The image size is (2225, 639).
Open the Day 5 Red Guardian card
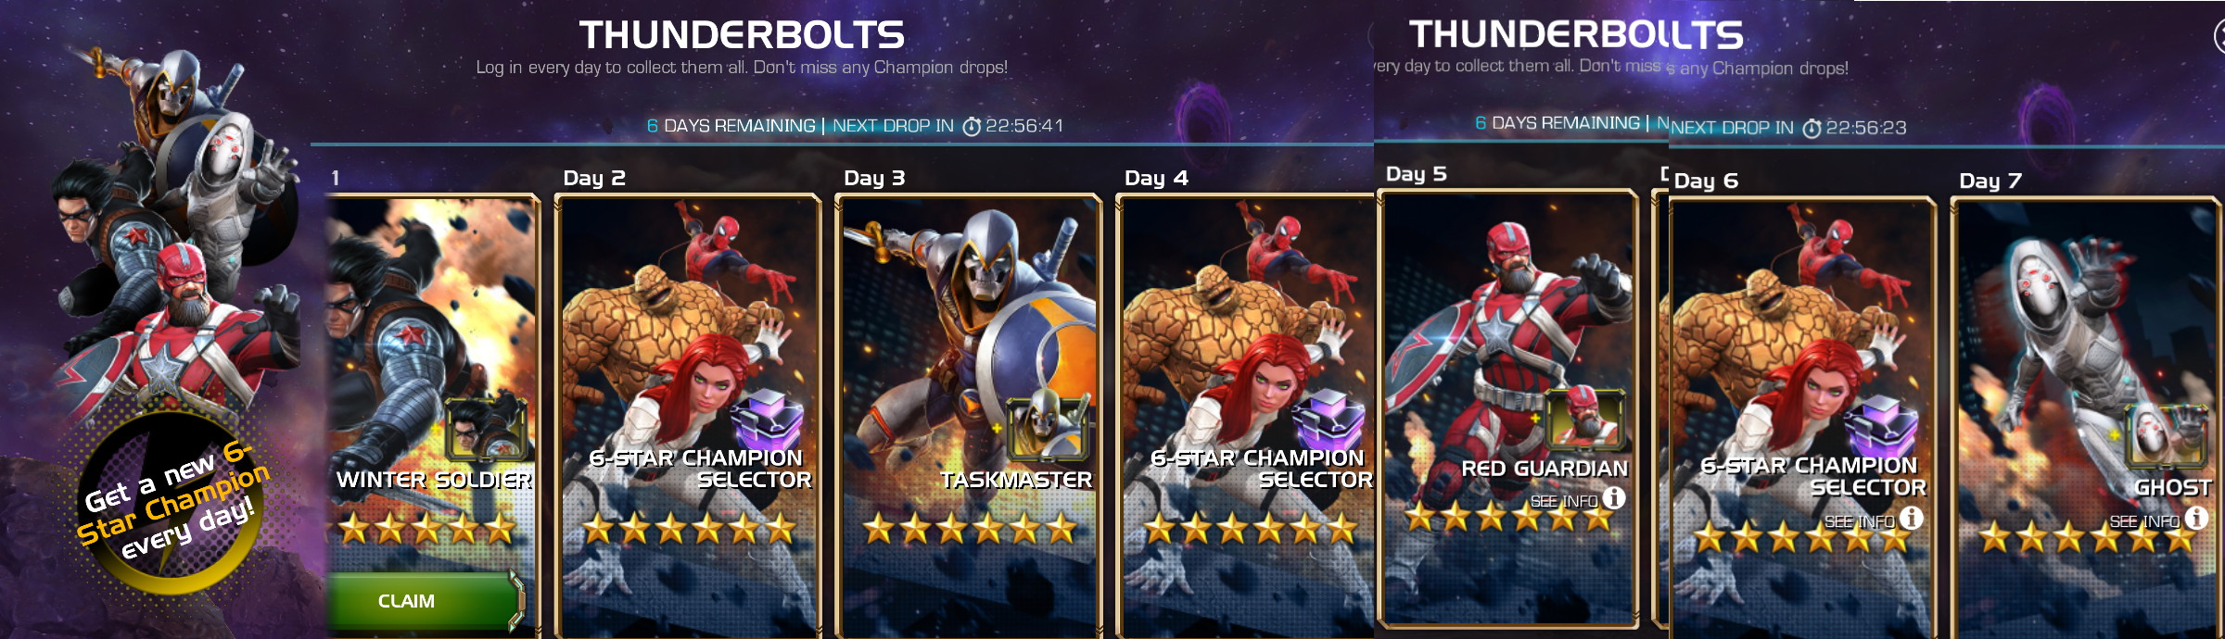[1508, 407]
